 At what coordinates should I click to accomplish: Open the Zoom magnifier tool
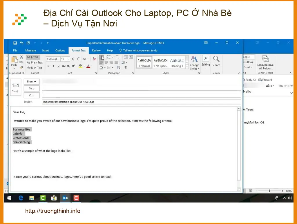coord(216,61)
